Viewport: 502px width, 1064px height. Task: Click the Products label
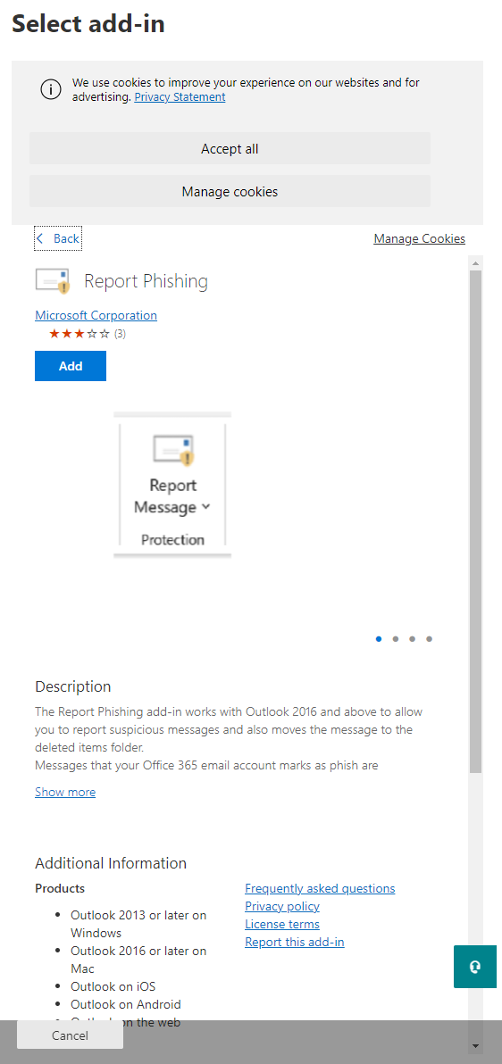pos(60,888)
